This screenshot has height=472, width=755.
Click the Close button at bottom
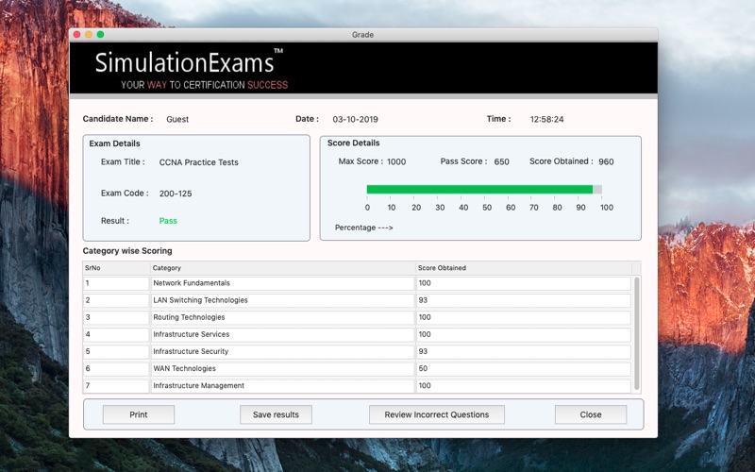click(x=591, y=414)
